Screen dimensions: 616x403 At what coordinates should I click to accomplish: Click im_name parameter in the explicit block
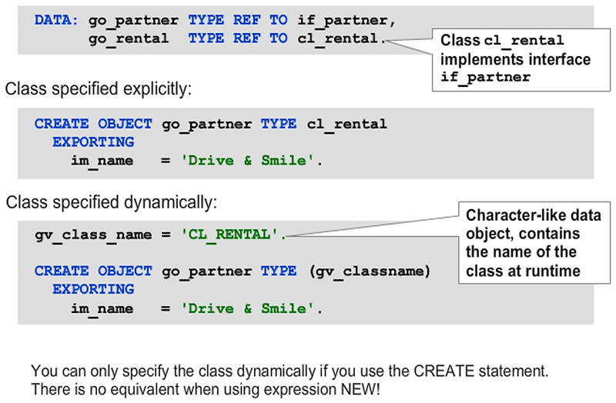point(102,161)
